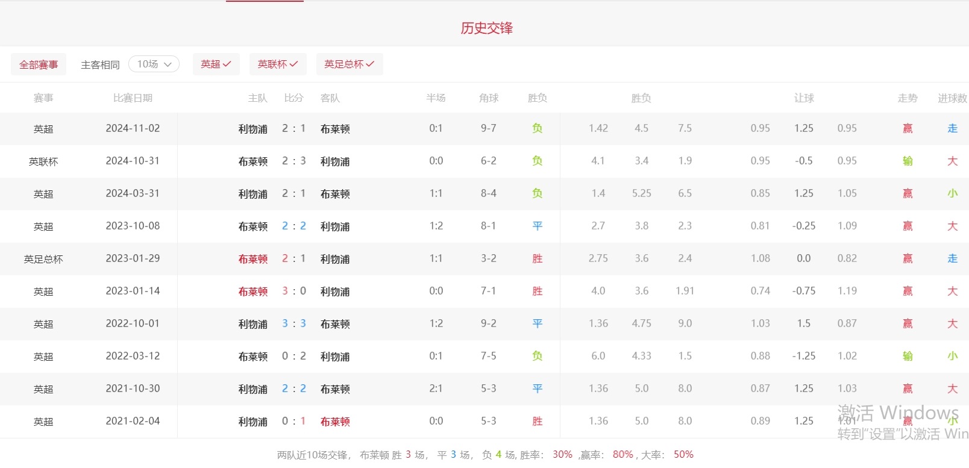Open home team 利物浦 in 2024-11-02 match
Screen dimensions: 969x468
coord(252,129)
